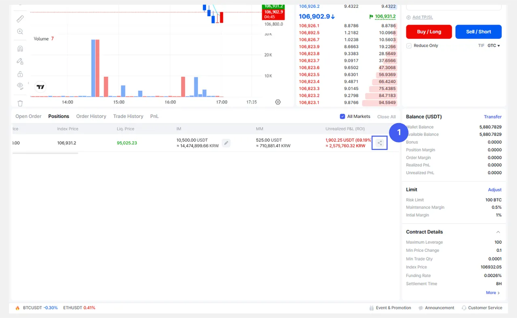Activate the zoom in chart tool
The width and height of the screenshot is (517, 318).
[x=20, y=31]
